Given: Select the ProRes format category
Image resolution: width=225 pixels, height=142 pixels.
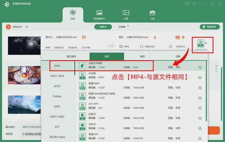Looking at the screenshot, I should [57, 96].
